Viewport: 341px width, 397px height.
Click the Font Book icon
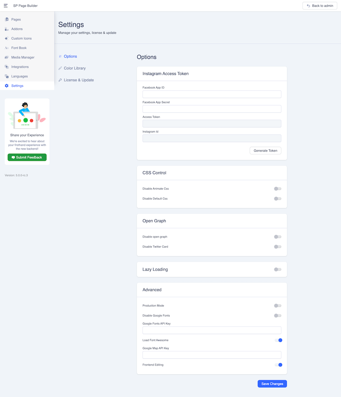click(6, 48)
